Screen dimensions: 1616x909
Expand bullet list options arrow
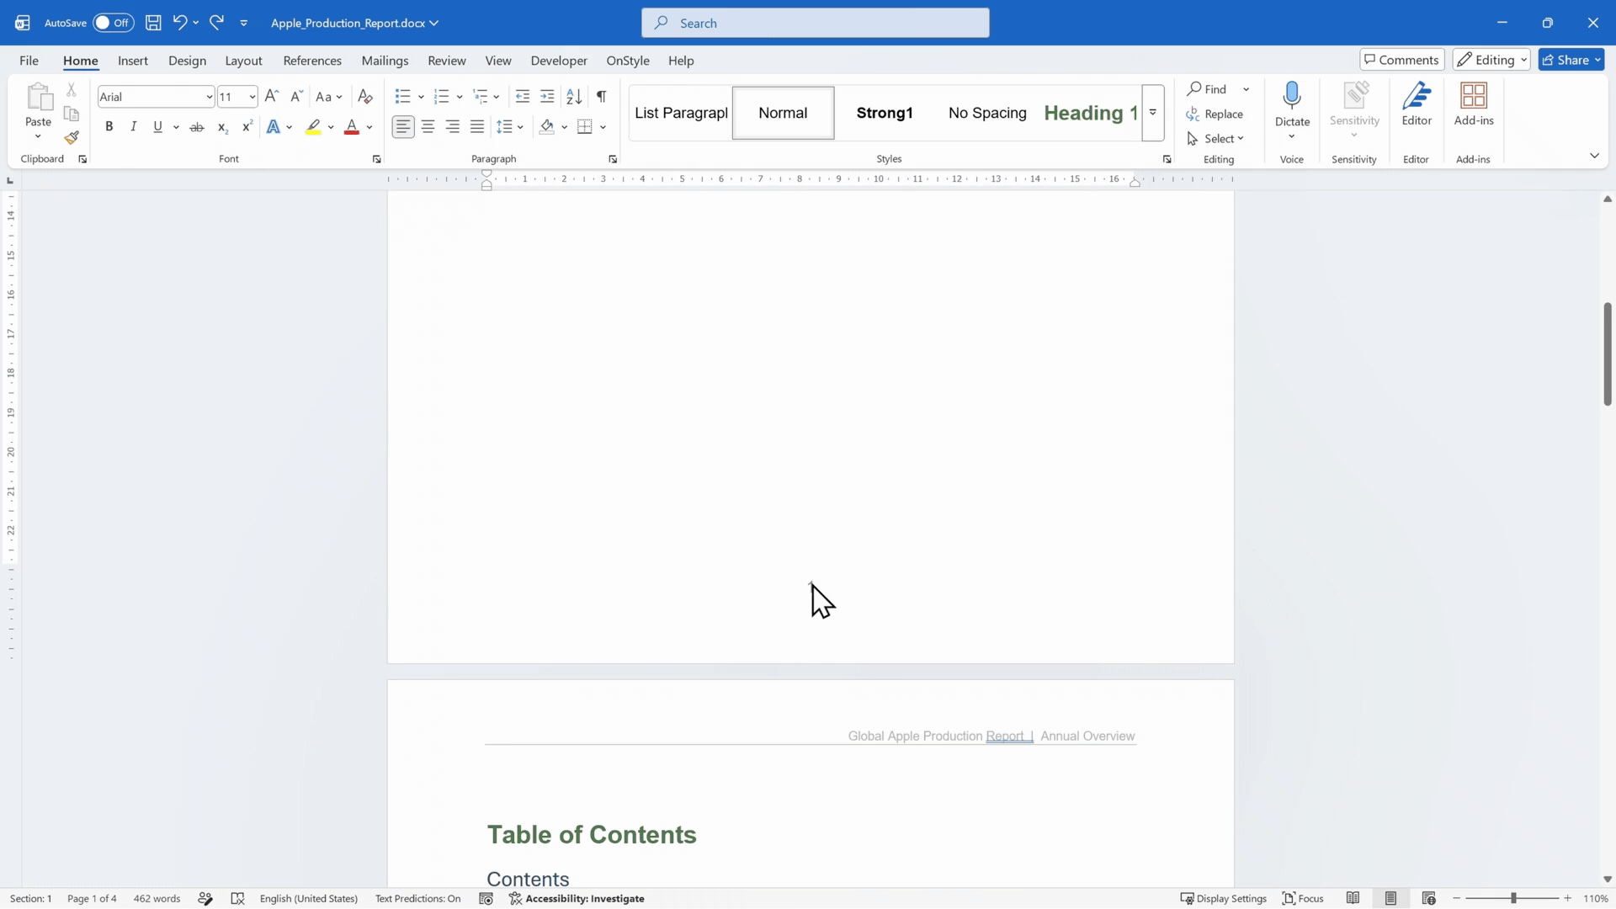point(421,97)
